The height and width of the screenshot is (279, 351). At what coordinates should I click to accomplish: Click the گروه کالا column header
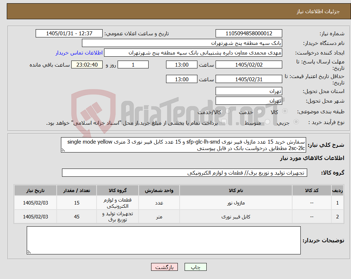coord(118,190)
